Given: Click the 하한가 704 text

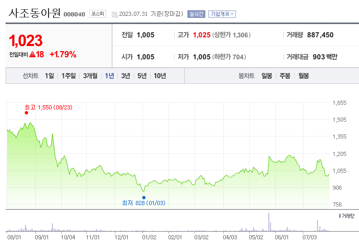Looking at the screenshot, I should pos(229,57).
